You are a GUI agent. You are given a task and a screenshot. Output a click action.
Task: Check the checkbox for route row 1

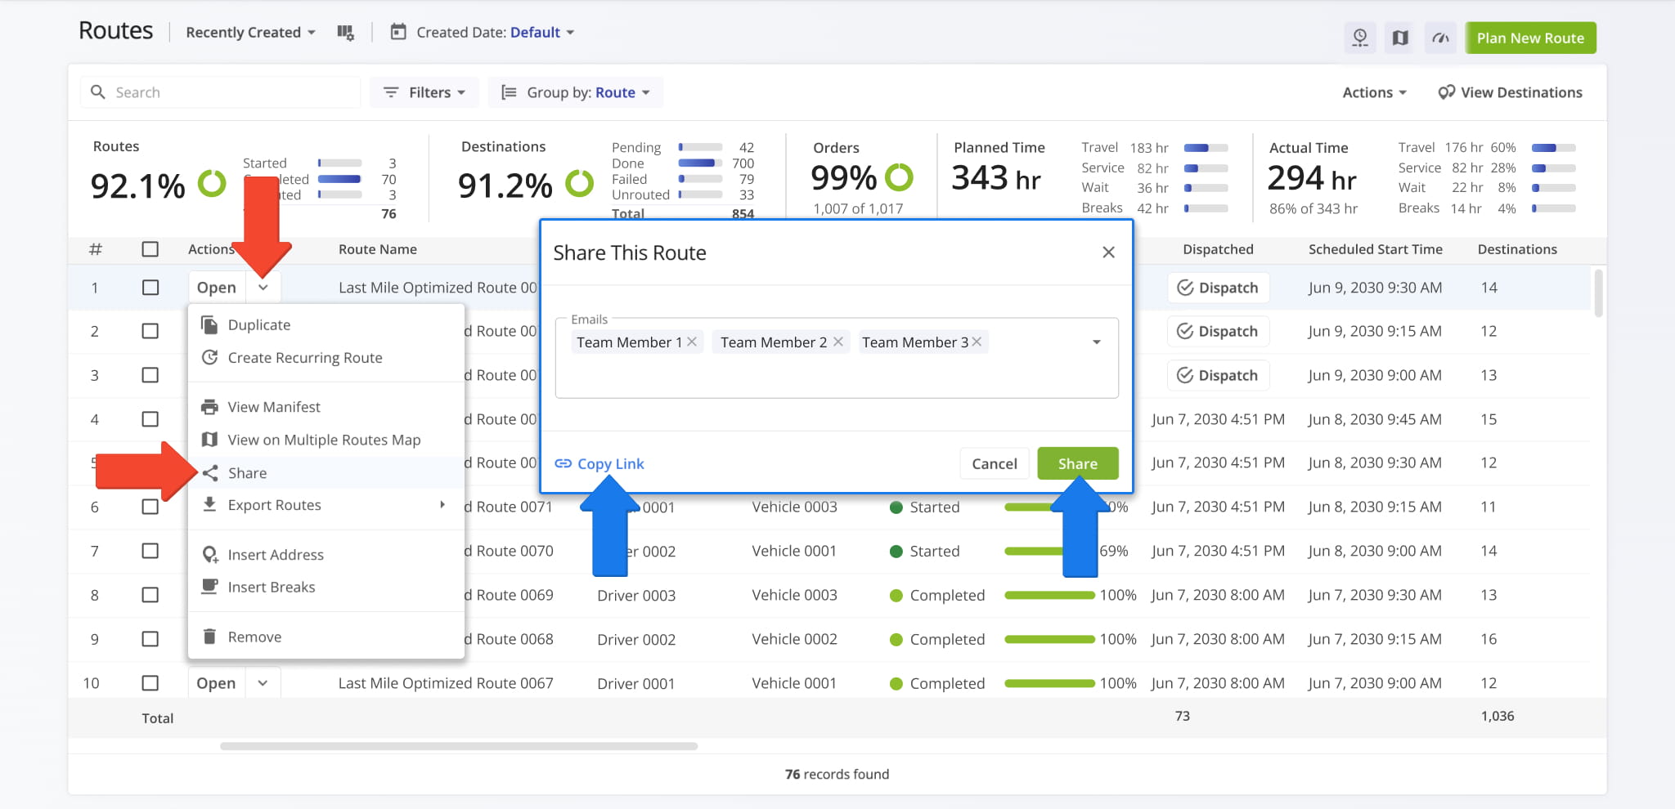pyautogui.click(x=150, y=287)
